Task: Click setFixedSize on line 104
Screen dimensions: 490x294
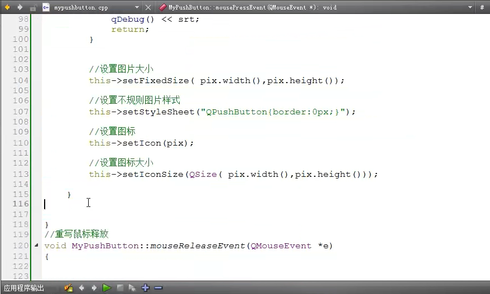Action: (156, 80)
